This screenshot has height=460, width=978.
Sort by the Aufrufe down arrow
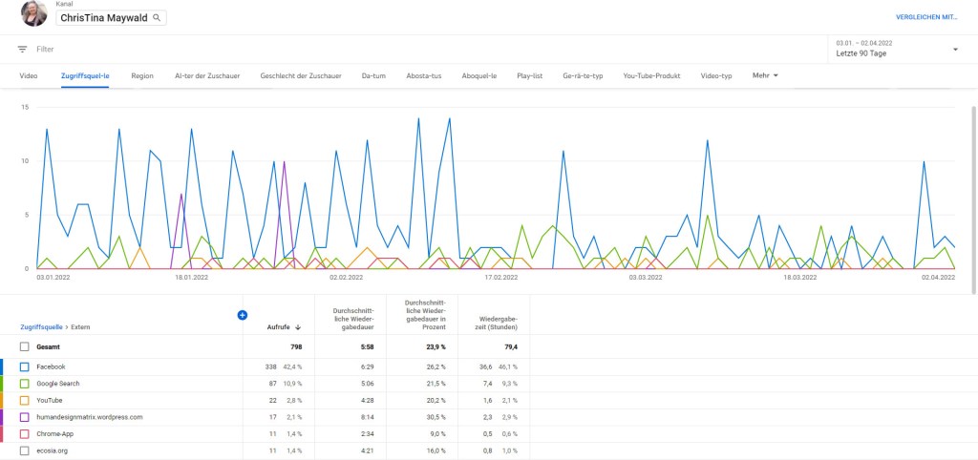298,326
